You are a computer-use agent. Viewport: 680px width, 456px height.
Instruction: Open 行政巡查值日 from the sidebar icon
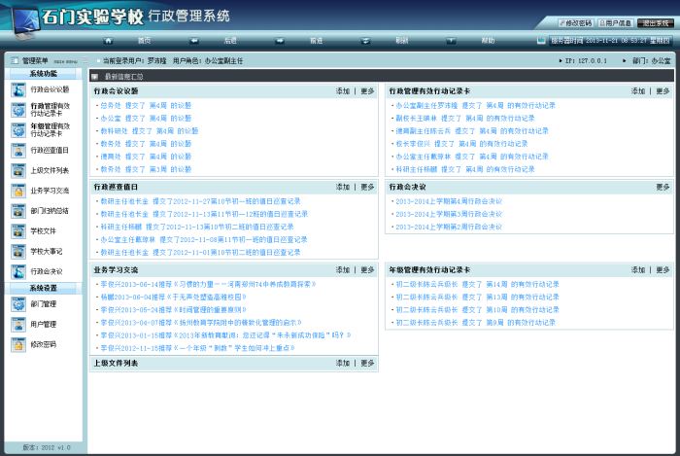pyautogui.click(x=18, y=150)
